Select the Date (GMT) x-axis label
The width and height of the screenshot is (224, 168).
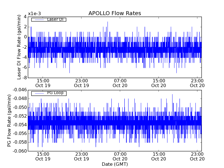(x=115, y=164)
